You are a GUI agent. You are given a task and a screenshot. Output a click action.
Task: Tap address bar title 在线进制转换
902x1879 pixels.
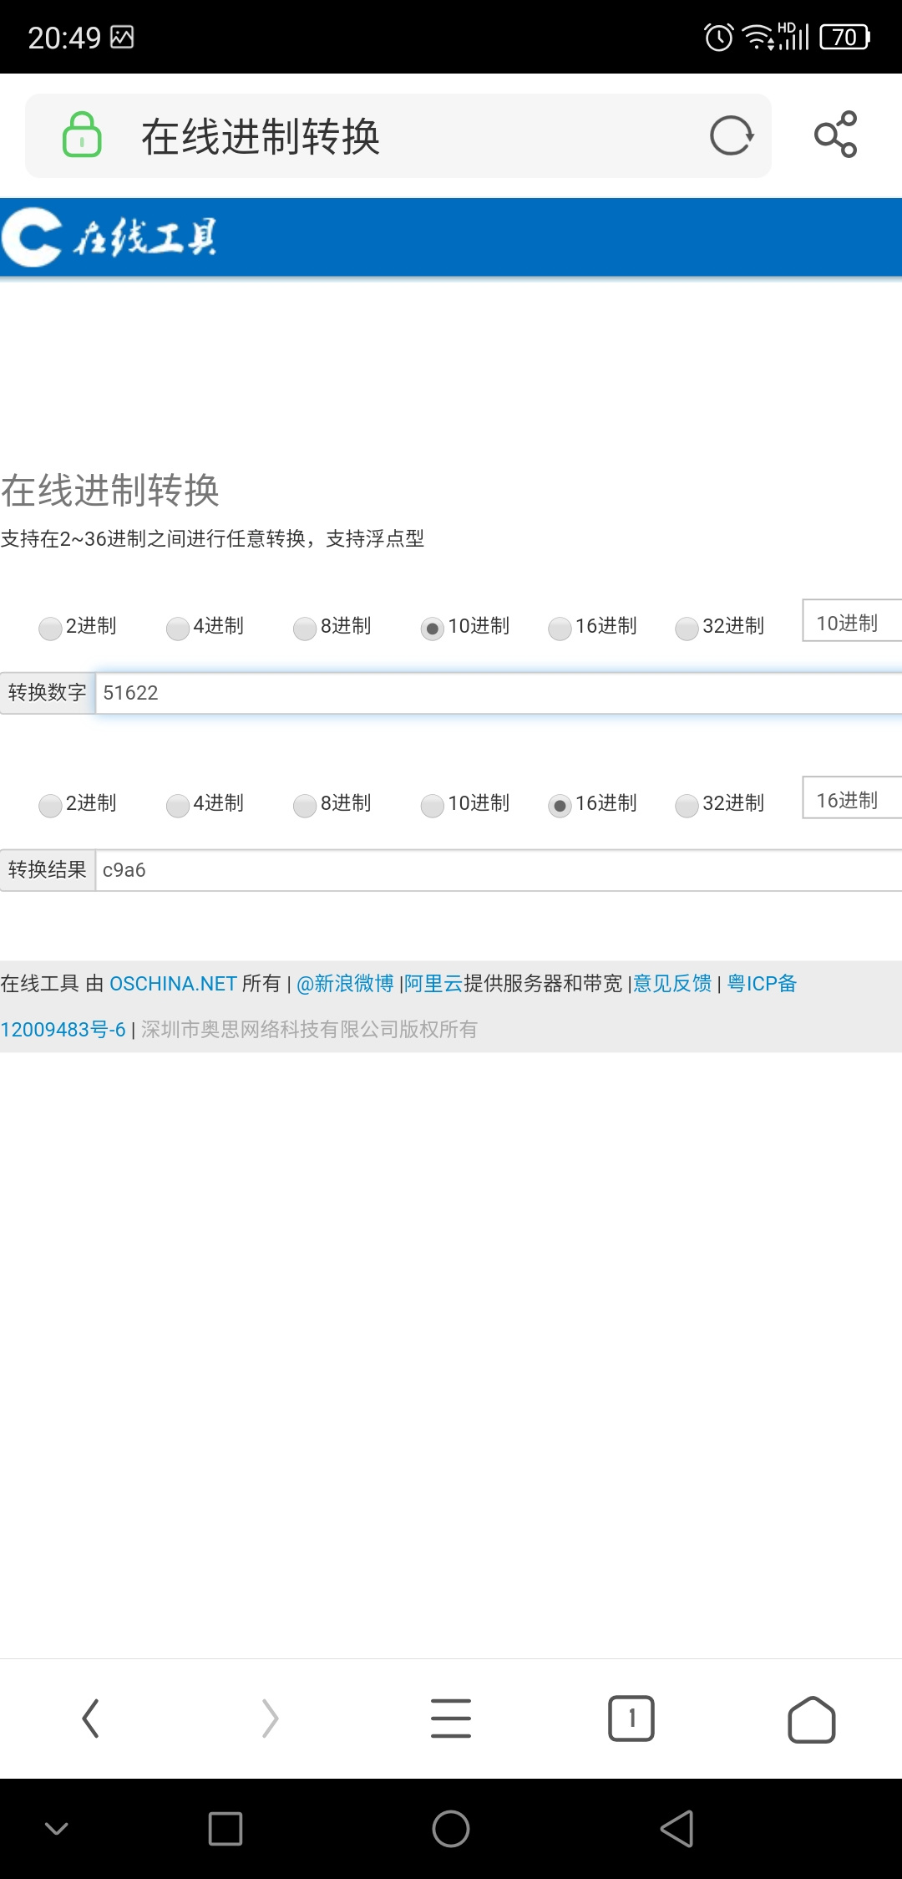[x=261, y=136]
